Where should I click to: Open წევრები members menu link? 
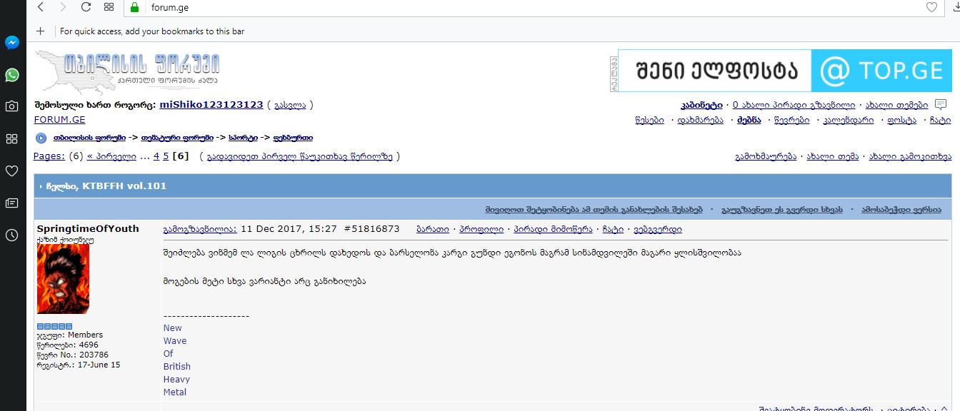(x=791, y=120)
